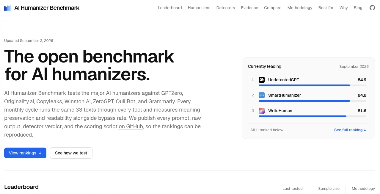The width and height of the screenshot is (380, 194).
Task: Open Methodology from the top nav
Action: click(x=300, y=8)
